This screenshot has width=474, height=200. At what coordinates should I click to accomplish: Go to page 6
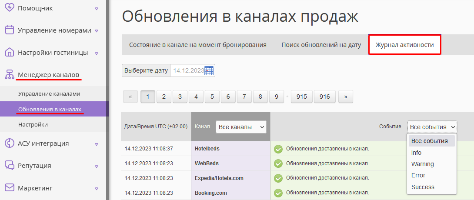click(228, 97)
